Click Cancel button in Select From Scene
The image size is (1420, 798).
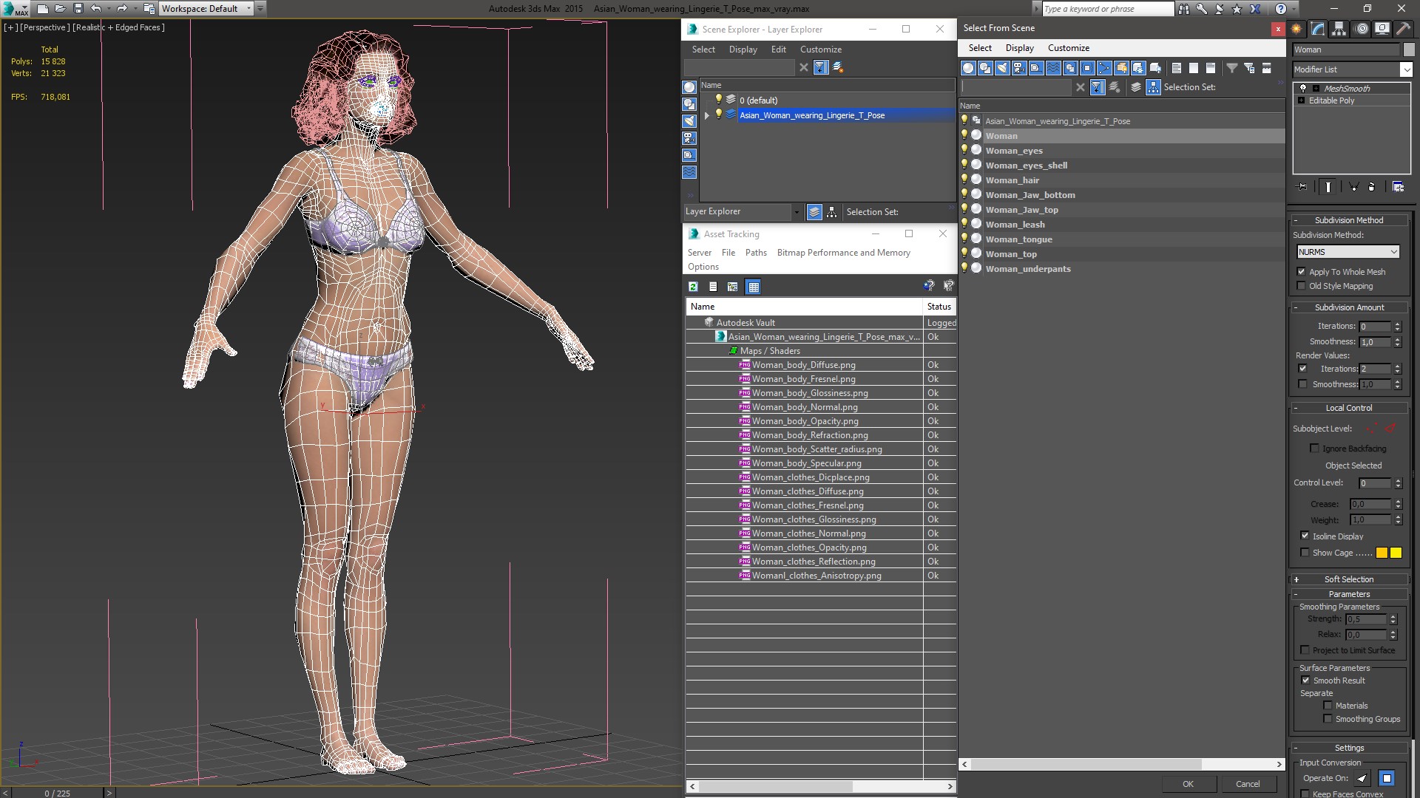[1248, 784]
